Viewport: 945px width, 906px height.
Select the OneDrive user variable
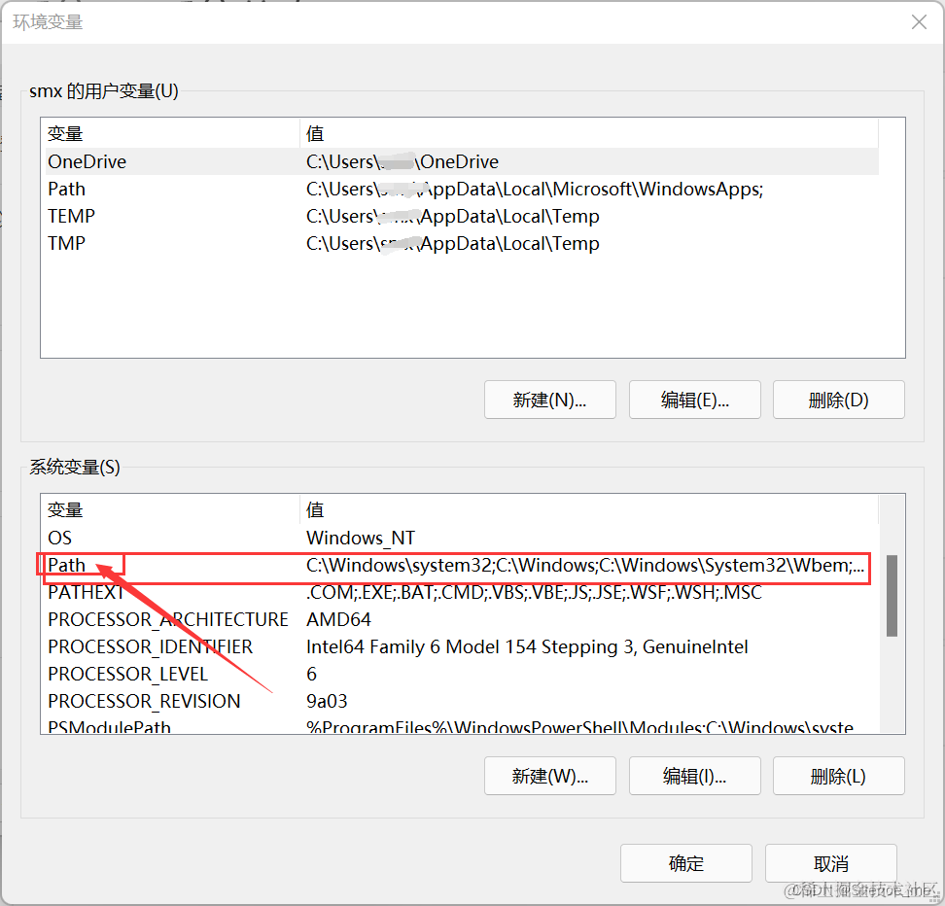tap(462, 161)
